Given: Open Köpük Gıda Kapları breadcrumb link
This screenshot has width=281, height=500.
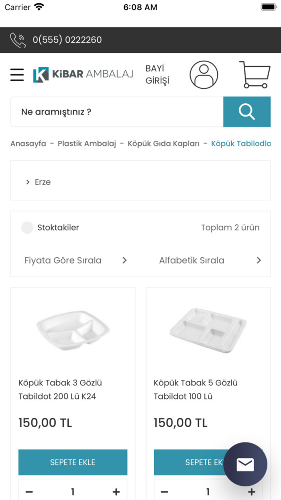Looking at the screenshot, I should click(x=165, y=143).
